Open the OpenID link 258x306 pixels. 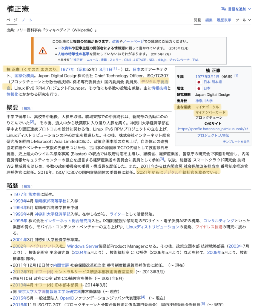pos(67,298)
